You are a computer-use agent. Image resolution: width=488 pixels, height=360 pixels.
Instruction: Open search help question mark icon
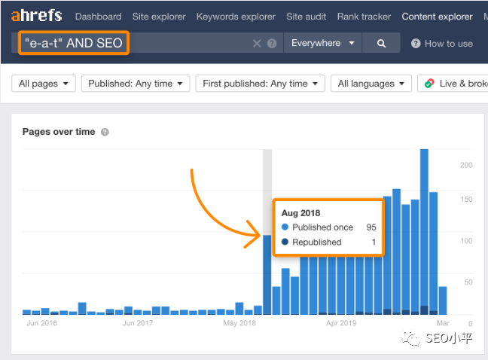click(x=272, y=43)
